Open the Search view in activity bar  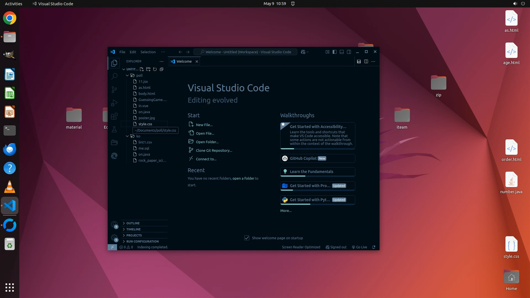click(x=114, y=76)
